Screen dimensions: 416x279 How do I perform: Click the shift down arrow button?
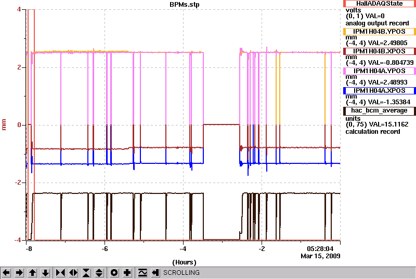point(45,273)
